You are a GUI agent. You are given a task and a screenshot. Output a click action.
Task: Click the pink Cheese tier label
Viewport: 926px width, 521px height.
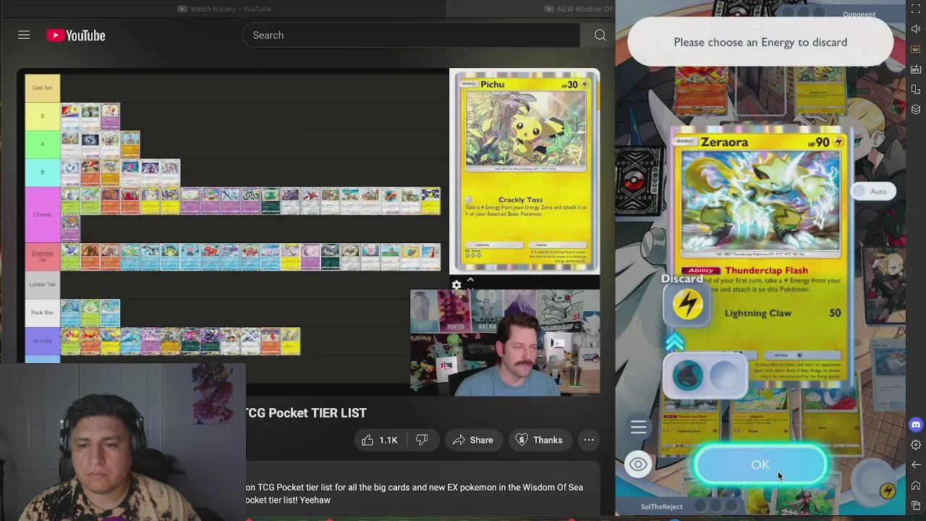[43, 214]
